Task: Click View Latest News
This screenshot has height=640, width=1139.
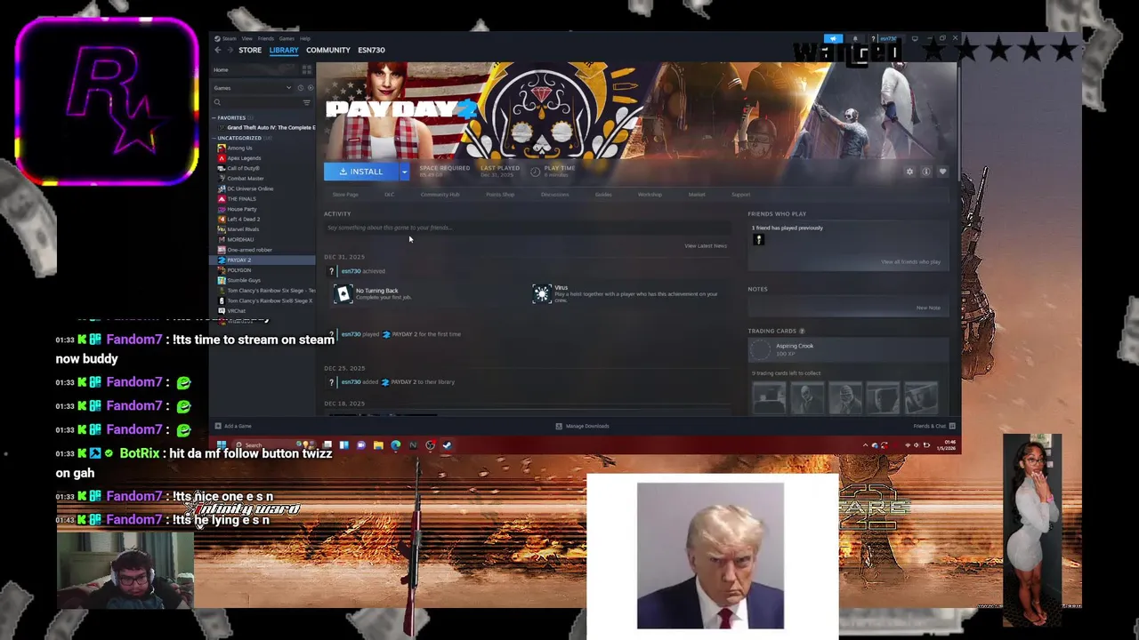Action: 706,246
